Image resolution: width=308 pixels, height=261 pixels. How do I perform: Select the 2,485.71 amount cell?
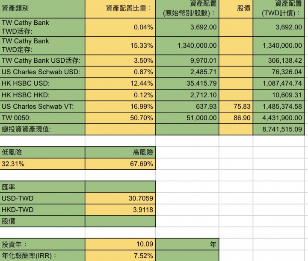pos(187,72)
